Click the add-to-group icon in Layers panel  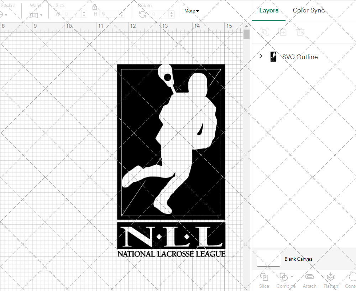click(264, 32)
